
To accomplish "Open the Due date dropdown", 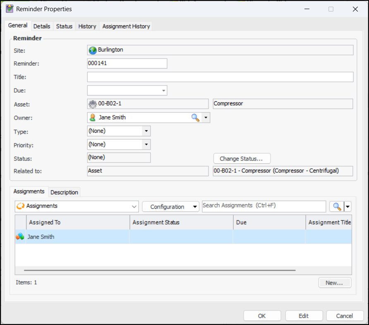I will pos(163,91).
